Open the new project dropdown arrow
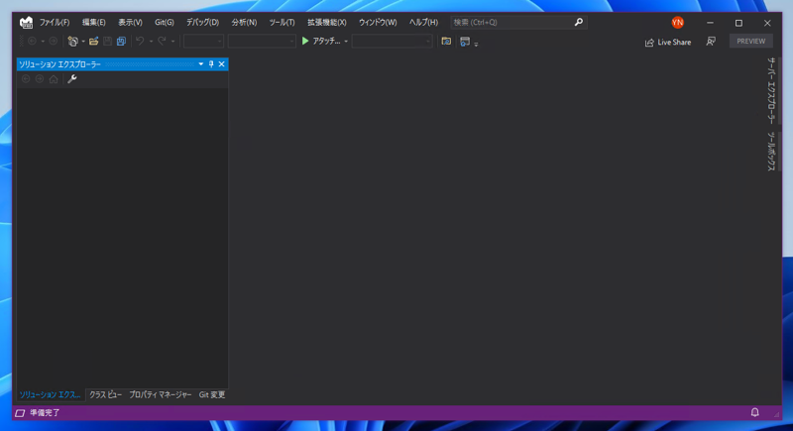Screen dimensions: 793x431 tap(83, 42)
